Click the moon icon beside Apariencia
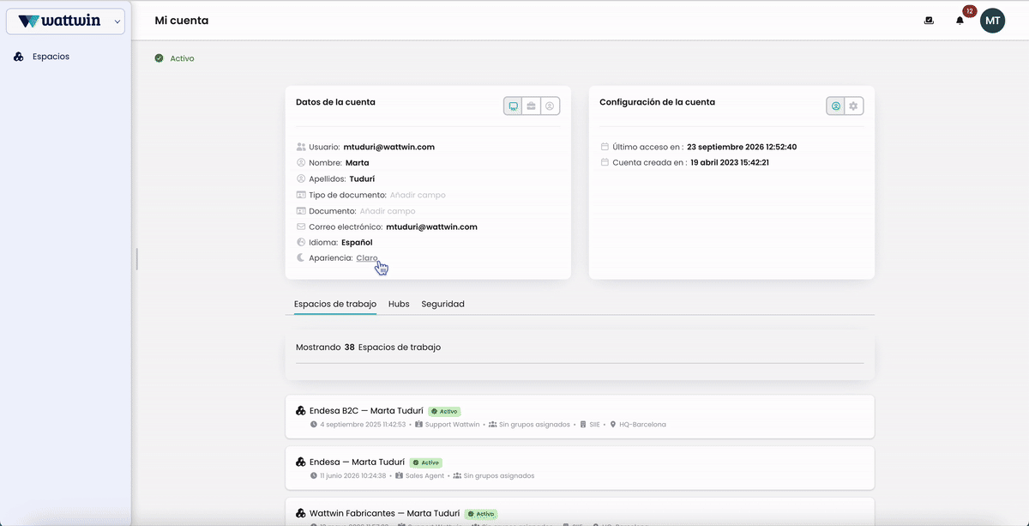1029x526 pixels. click(301, 258)
